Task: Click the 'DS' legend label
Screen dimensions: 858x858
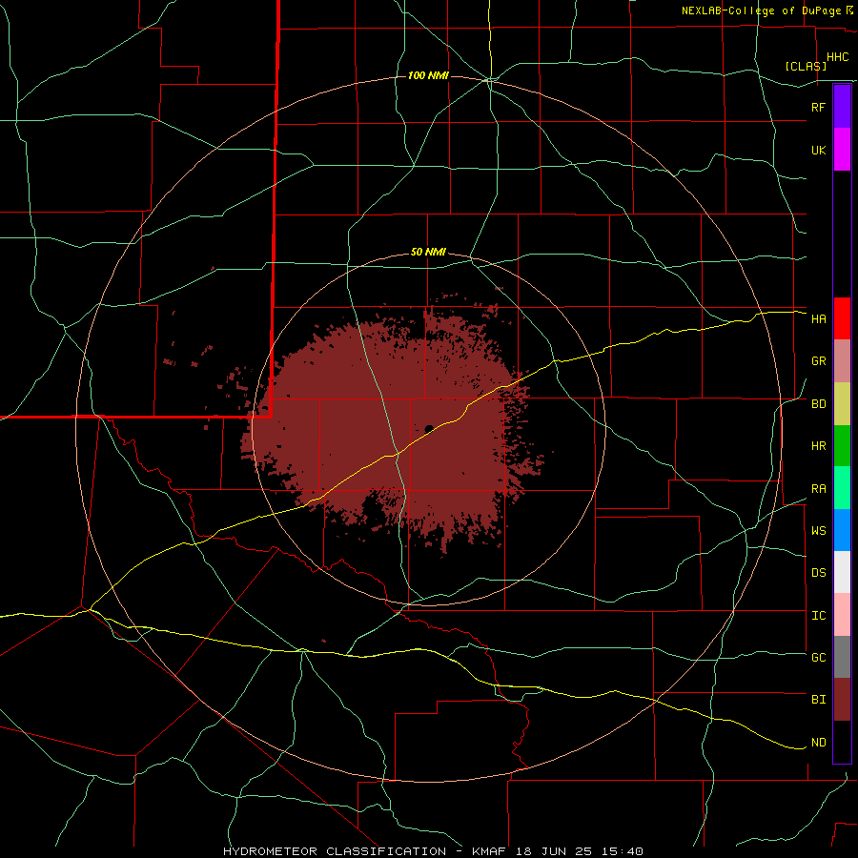Action: click(819, 573)
